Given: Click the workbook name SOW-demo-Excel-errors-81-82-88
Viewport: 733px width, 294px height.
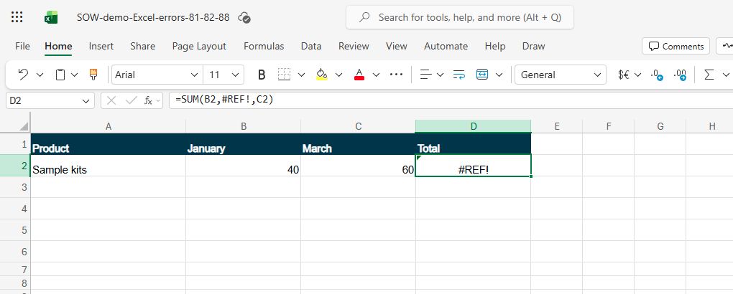Looking at the screenshot, I should [x=153, y=18].
